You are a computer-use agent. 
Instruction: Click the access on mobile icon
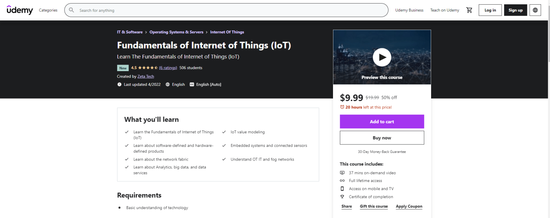(x=343, y=189)
